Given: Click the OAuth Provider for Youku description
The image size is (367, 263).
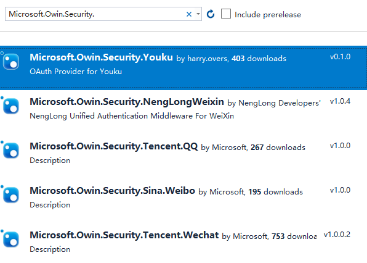Looking at the screenshot, I should [76, 72].
